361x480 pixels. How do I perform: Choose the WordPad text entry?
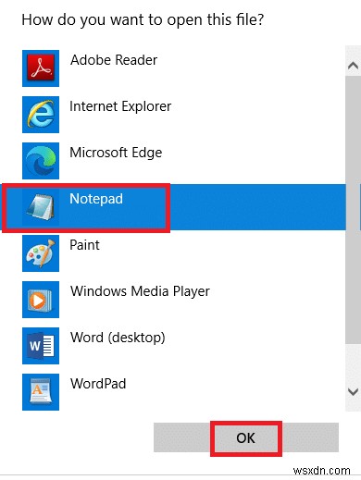click(x=98, y=384)
